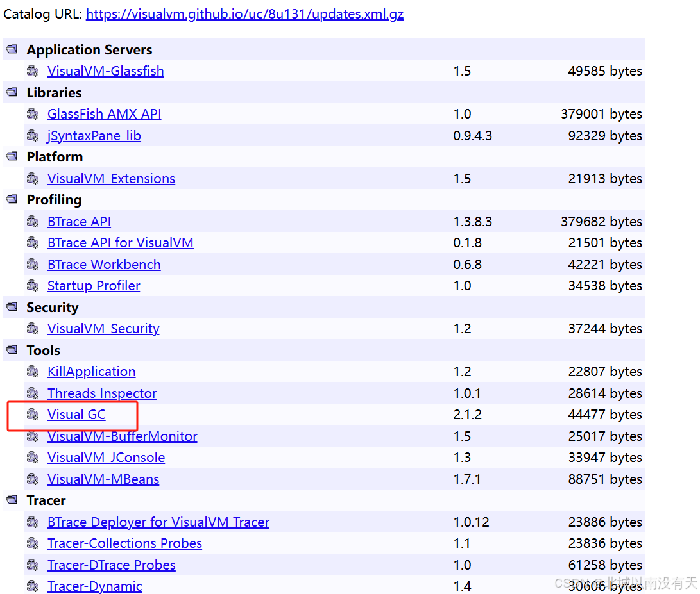This screenshot has width=700, height=594.
Task: Click the folder icon beside Tools
Action: (x=12, y=350)
